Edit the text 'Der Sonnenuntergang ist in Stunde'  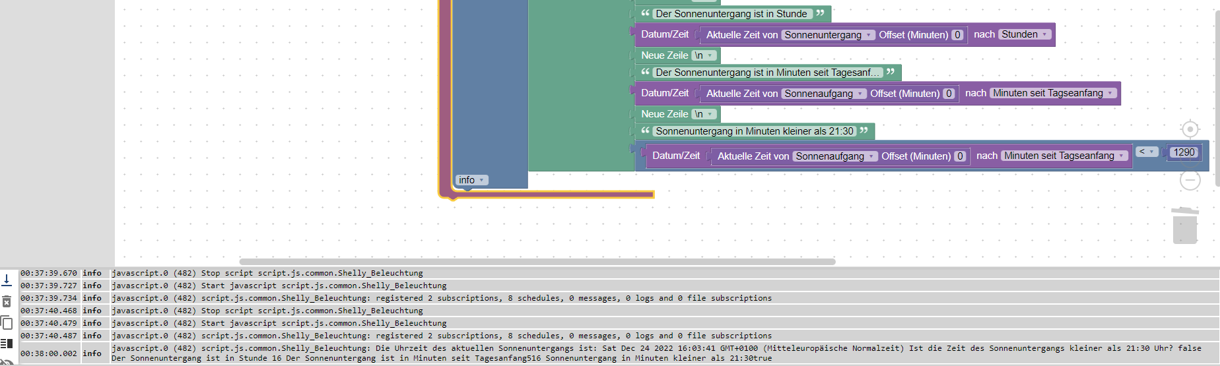pyautogui.click(x=731, y=14)
